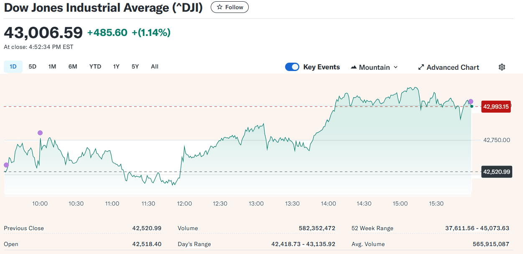Click the +(1.14%) percent change
The height and width of the screenshot is (254, 523).
click(151, 33)
